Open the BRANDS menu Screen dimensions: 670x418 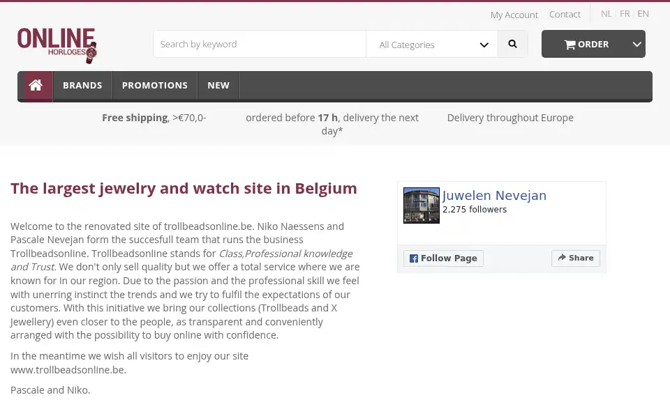pos(82,86)
